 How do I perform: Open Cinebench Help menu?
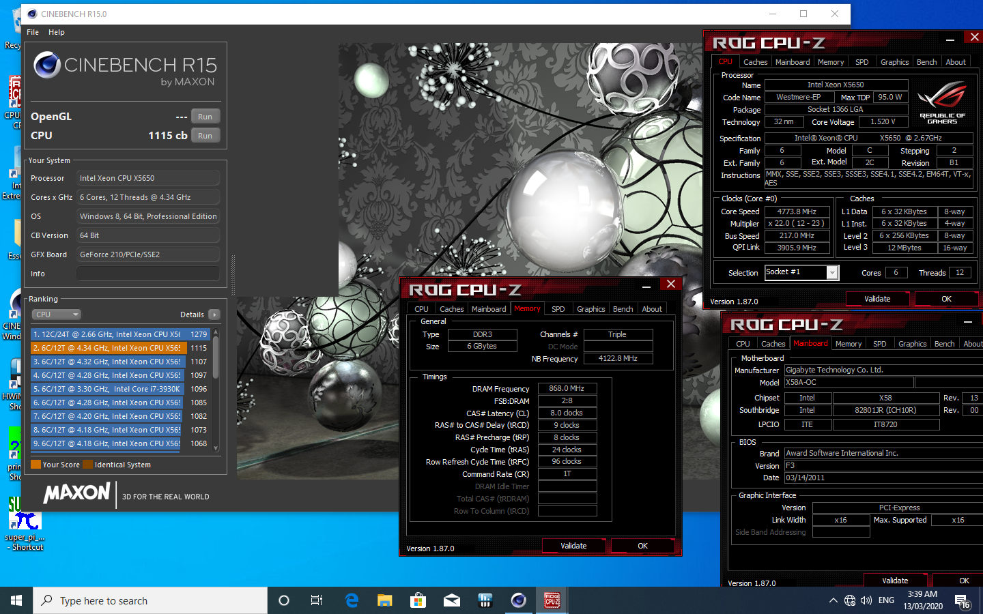pyautogui.click(x=57, y=32)
